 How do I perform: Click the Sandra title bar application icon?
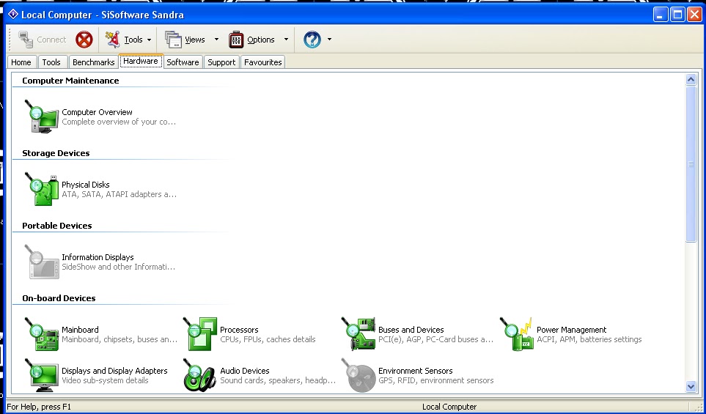pyautogui.click(x=13, y=15)
